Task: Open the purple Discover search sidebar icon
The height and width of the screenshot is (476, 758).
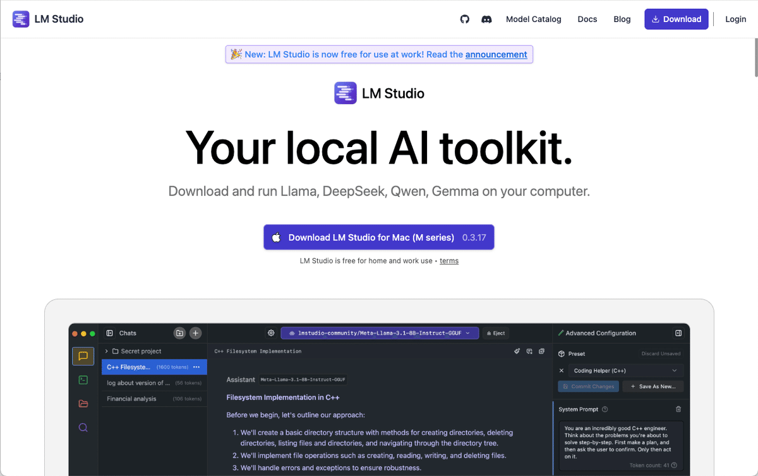Action: point(83,427)
